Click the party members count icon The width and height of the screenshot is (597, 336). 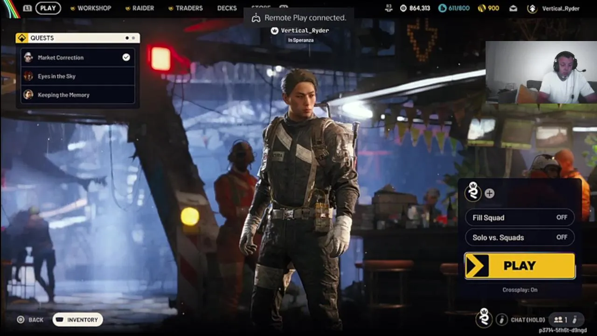560,320
